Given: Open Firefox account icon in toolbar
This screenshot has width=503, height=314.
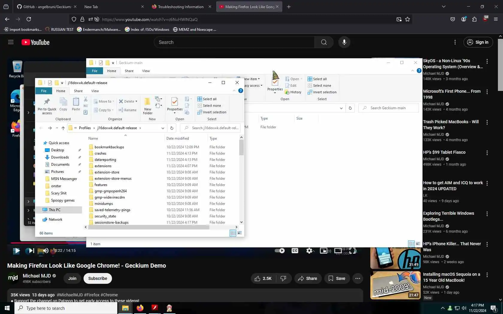Looking at the screenshot, I should click(464, 19).
